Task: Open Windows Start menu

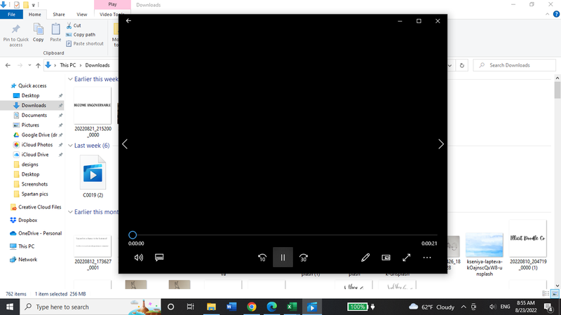Action: [x=10, y=307]
